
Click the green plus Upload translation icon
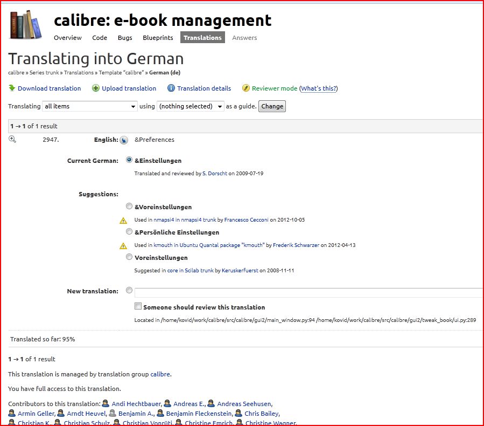pos(96,88)
